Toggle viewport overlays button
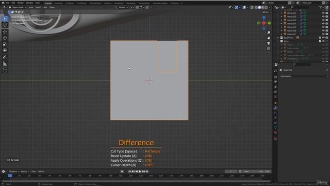330x186 pixels. 244,7
